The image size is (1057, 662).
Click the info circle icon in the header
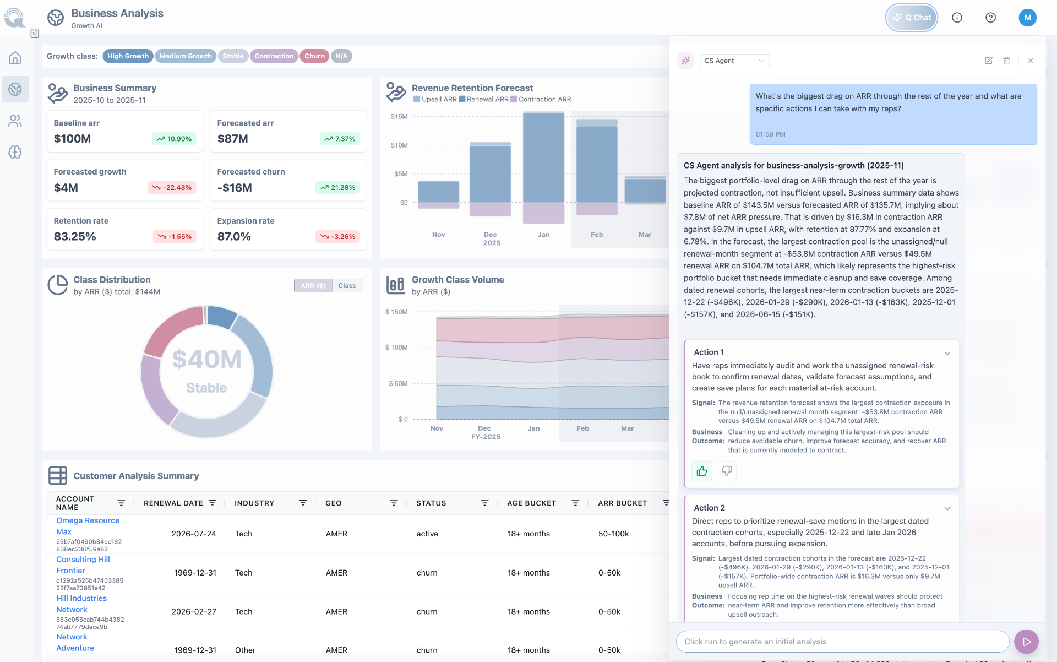[x=957, y=18]
